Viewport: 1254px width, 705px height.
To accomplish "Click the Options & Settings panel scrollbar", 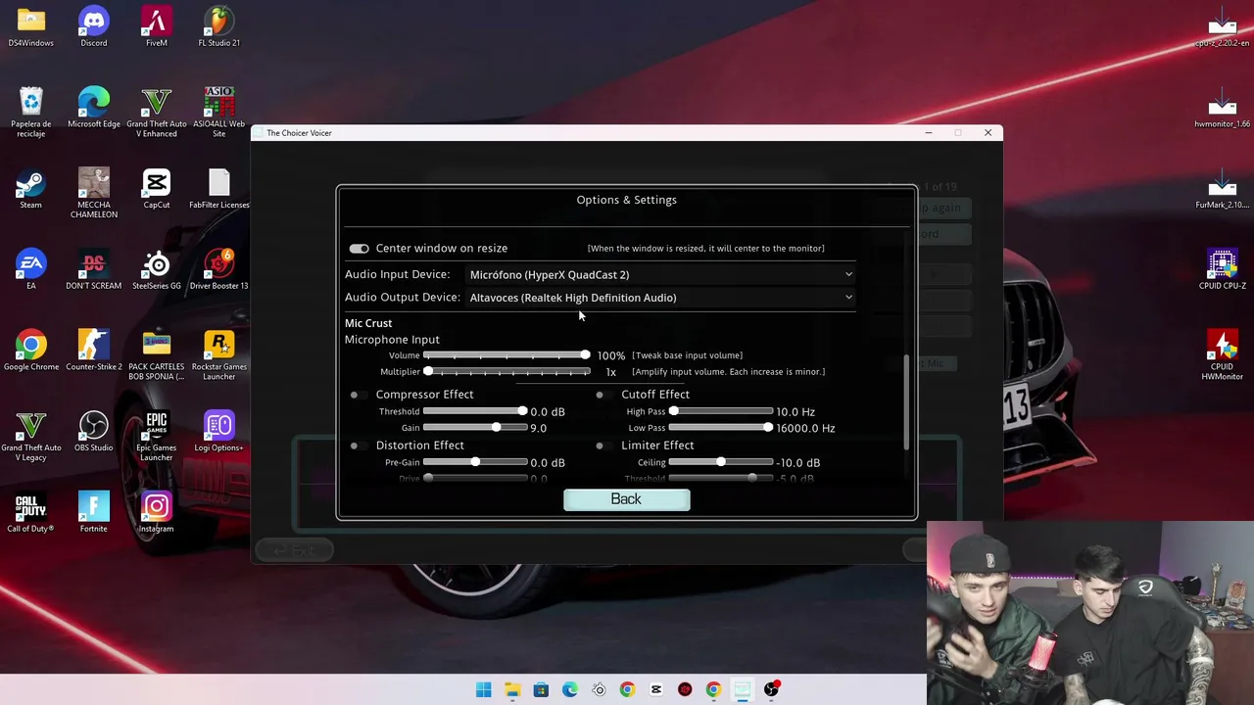I will [x=907, y=401].
